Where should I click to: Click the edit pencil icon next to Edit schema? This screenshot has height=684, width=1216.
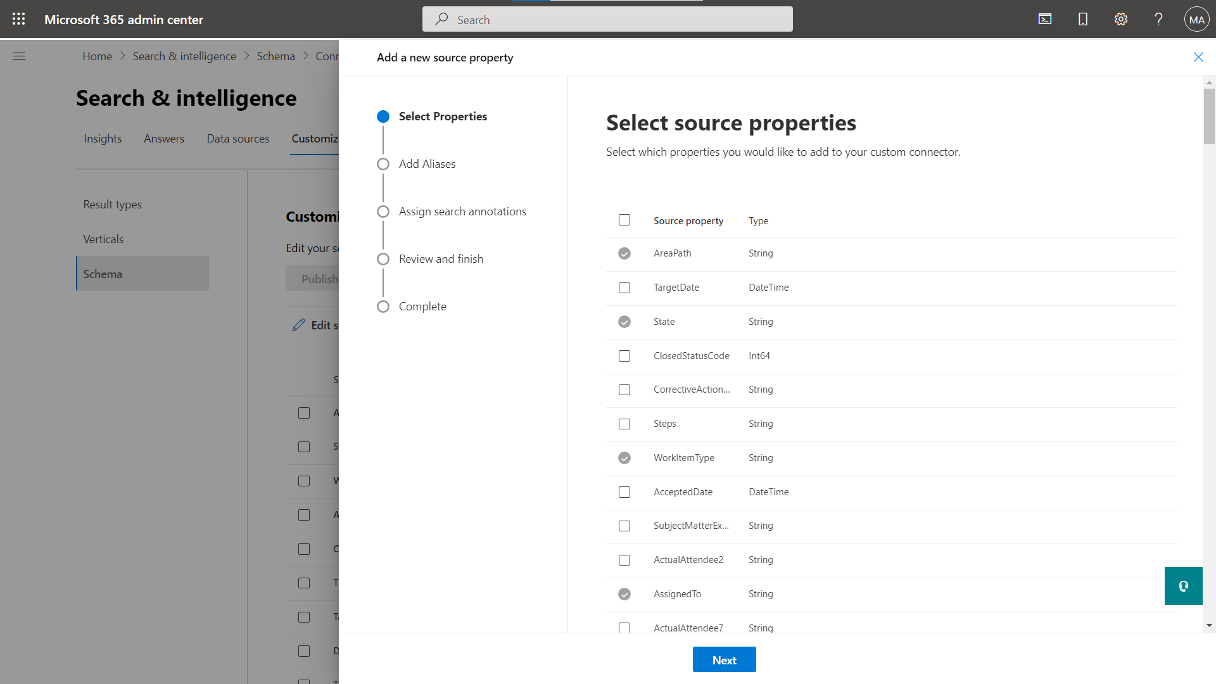coord(298,325)
